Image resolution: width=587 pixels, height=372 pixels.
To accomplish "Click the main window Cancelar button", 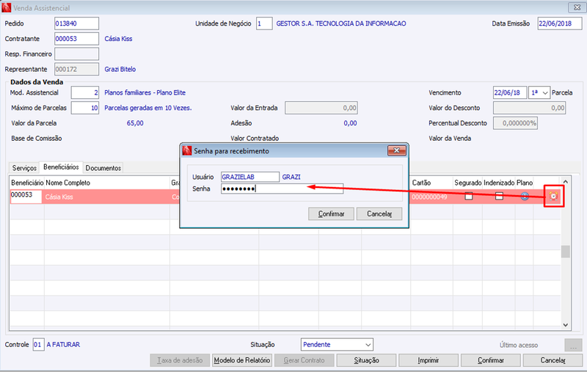I will pos(553,360).
